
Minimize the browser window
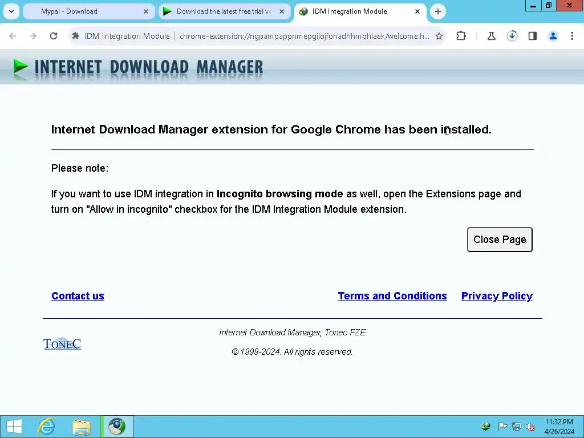coord(533,6)
